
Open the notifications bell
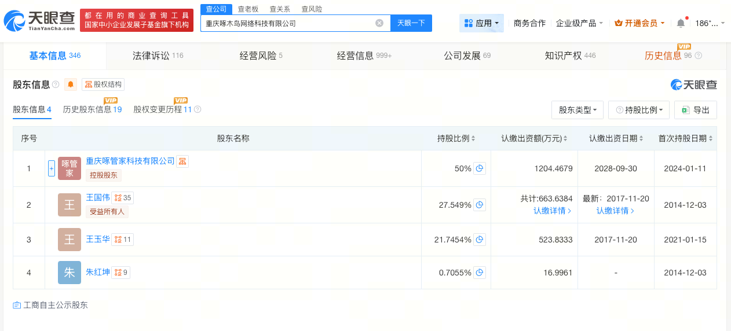(681, 23)
